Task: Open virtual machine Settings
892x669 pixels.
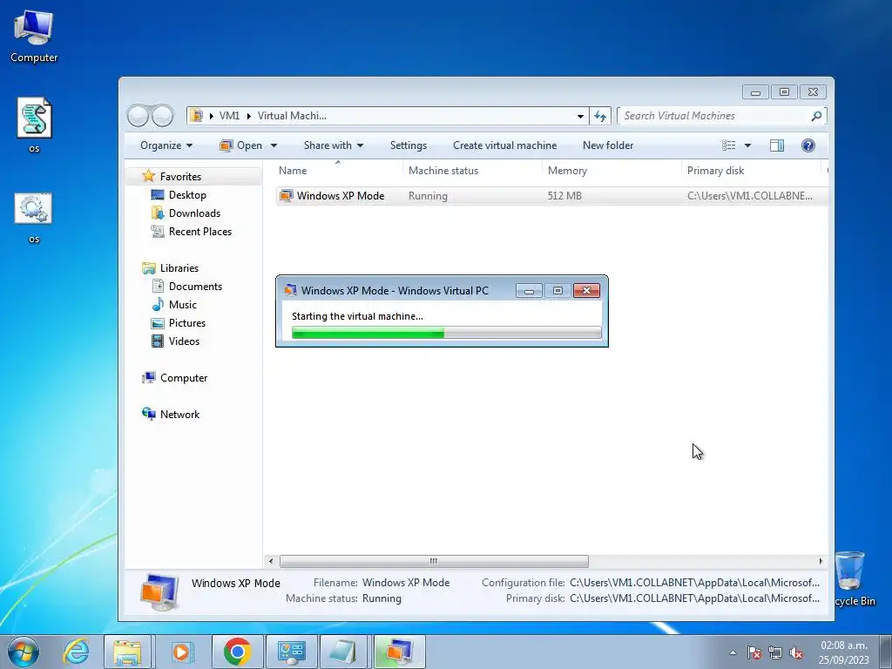Action: (x=409, y=145)
